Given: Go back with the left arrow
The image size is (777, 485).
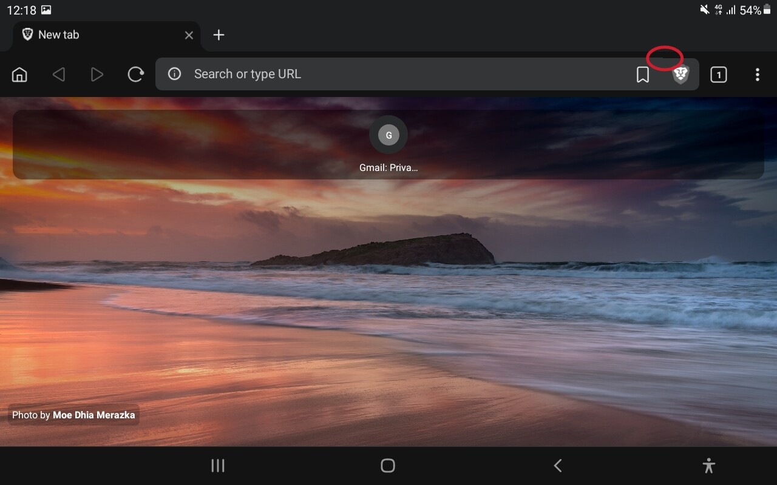Looking at the screenshot, I should pyautogui.click(x=58, y=75).
